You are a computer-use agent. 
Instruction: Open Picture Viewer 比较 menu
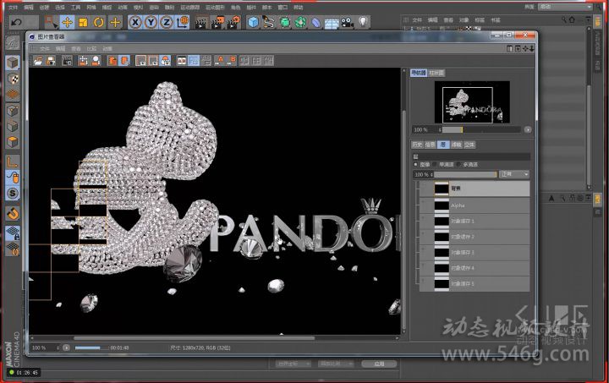point(91,48)
